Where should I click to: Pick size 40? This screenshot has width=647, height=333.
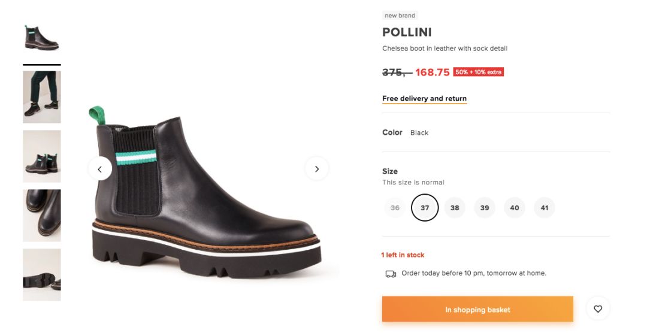coord(515,208)
